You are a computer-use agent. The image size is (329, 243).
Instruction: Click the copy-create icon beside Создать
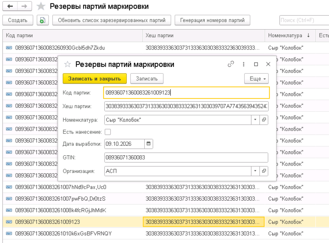tap(43, 21)
